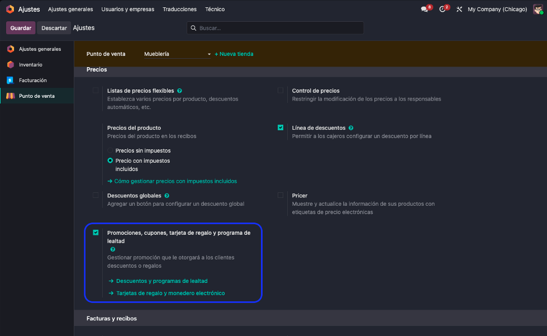Image resolution: width=547 pixels, height=336 pixels.
Task: Open the company switcher My Company (Chicago)
Action: pos(497,10)
